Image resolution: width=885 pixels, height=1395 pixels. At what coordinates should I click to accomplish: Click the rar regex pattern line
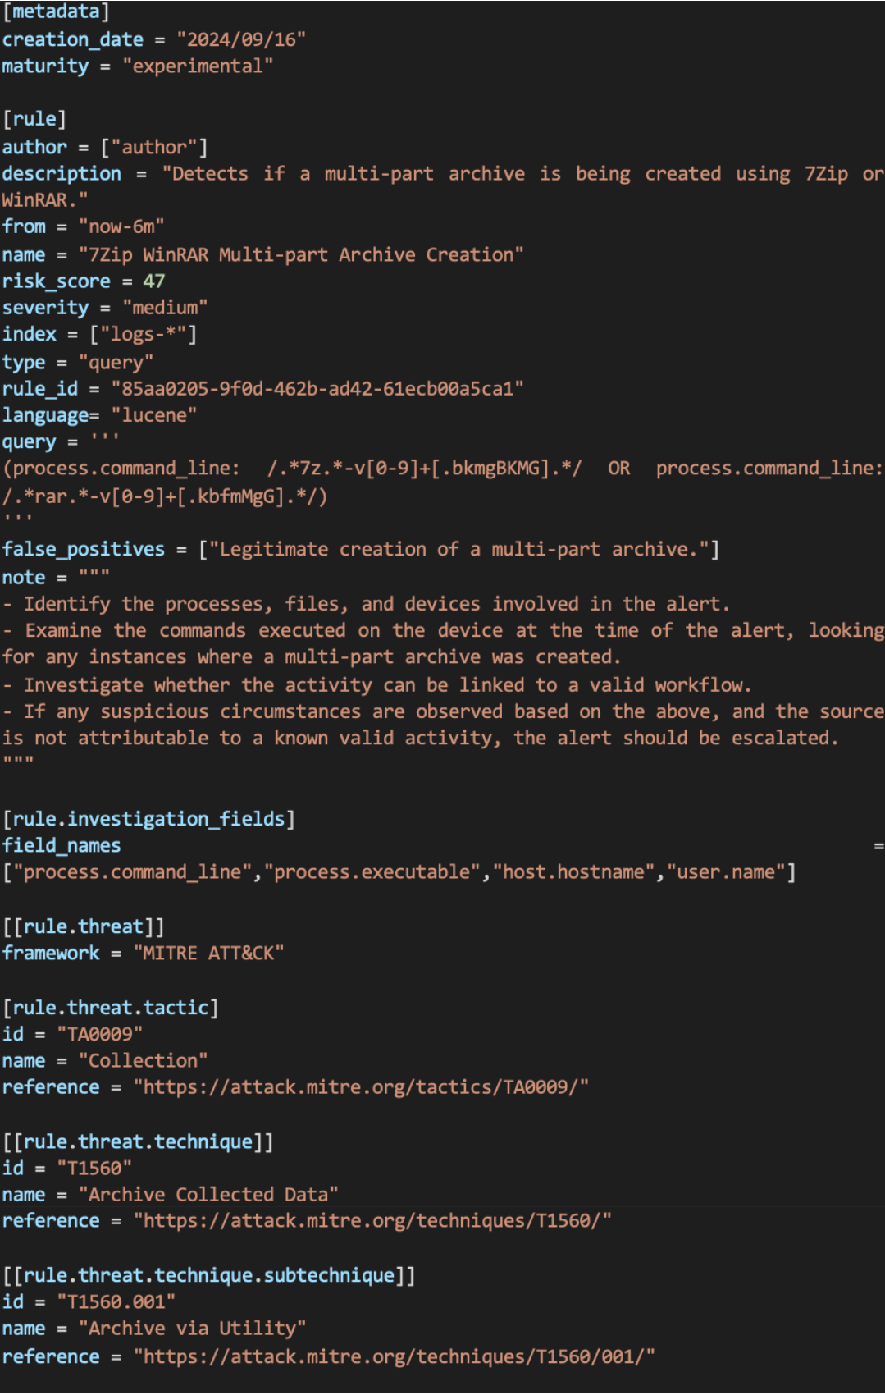165,496
